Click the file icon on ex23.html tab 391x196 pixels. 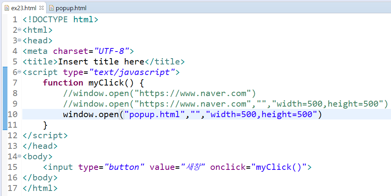coord(7,8)
